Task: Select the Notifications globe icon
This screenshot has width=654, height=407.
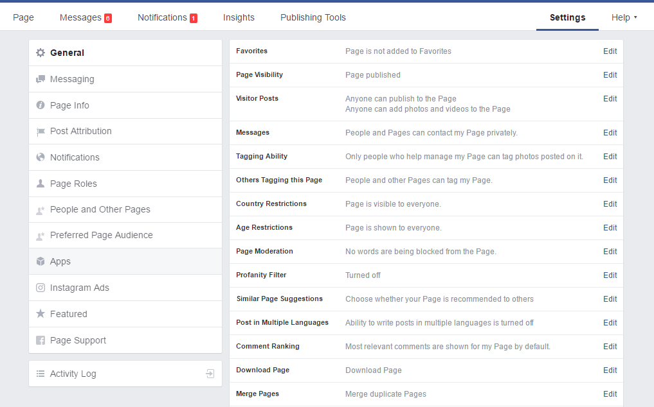Action: [x=40, y=157]
